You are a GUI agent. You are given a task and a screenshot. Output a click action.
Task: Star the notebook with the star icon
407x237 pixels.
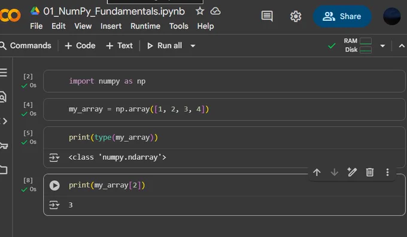pos(199,11)
